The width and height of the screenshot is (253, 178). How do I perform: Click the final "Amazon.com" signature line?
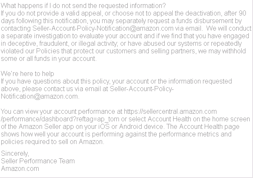click(20, 168)
